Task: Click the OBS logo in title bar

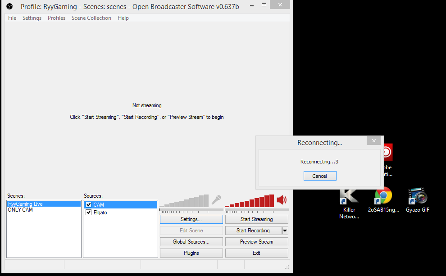Action: [9, 6]
